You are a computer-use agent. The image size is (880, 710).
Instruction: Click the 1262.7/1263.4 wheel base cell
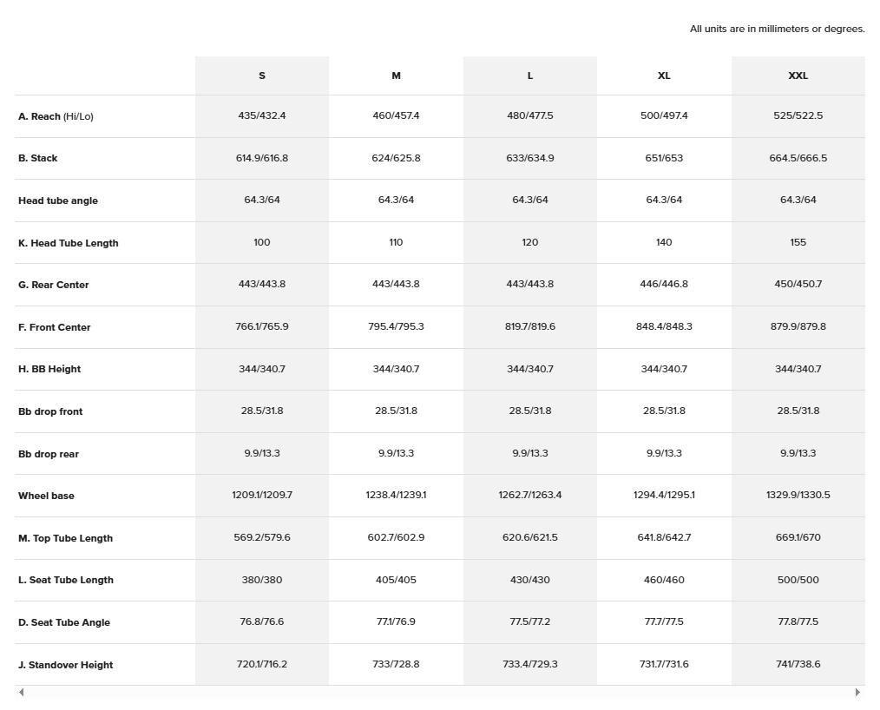(530, 496)
